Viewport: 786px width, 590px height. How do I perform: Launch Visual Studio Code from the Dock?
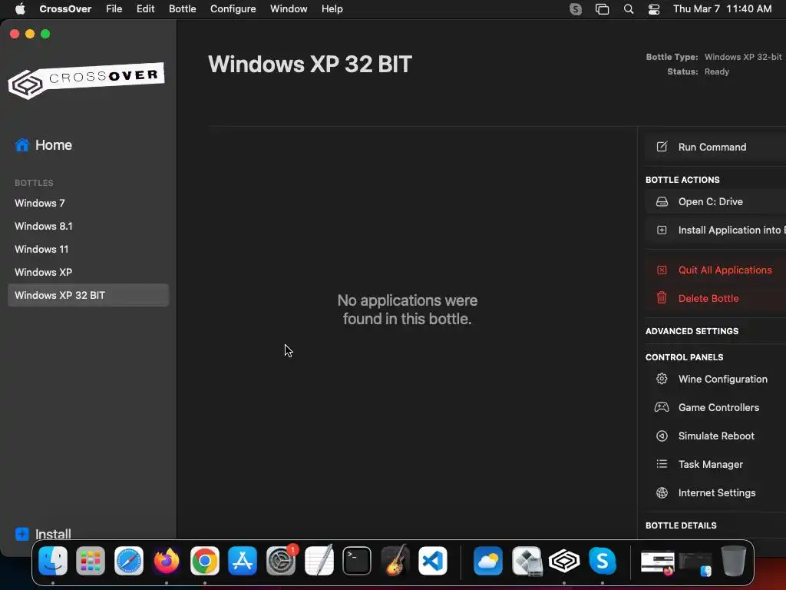[x=433, y=560]
